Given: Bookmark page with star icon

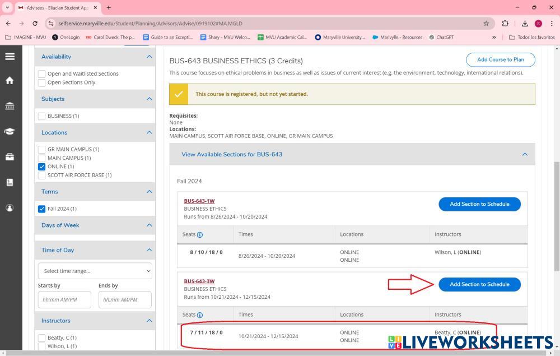Looking at the screenshot, I should click(x=486, y=24).
